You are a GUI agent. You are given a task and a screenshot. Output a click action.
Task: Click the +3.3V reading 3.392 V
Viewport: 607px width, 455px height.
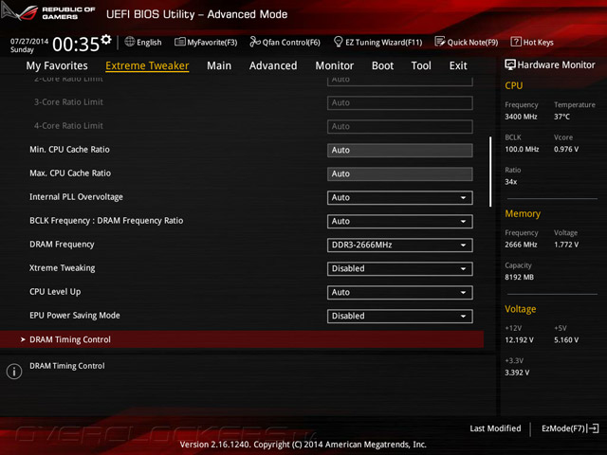click(517, 373)
